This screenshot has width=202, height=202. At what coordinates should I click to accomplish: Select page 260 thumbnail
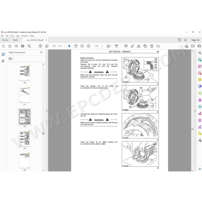click(x=25, y=161)
